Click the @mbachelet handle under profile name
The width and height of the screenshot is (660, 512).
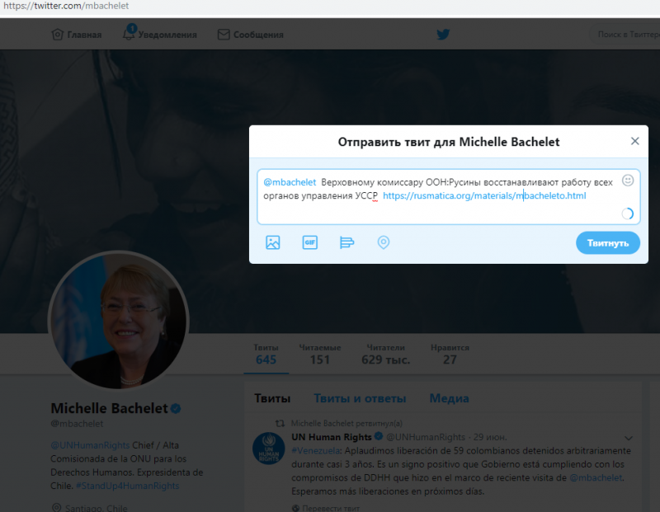77,424
